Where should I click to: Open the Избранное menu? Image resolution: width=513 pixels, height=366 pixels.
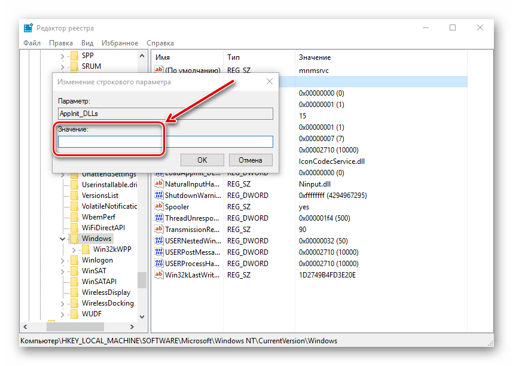coord(120,43)
